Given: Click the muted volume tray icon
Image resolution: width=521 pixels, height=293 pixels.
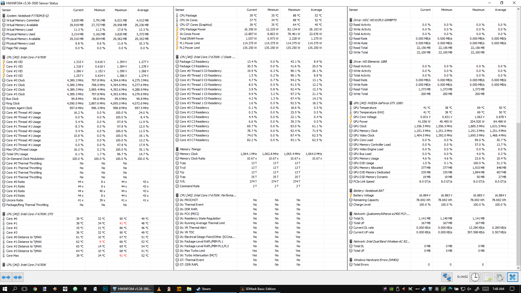Looking at the screenshot, I should 469,289.
